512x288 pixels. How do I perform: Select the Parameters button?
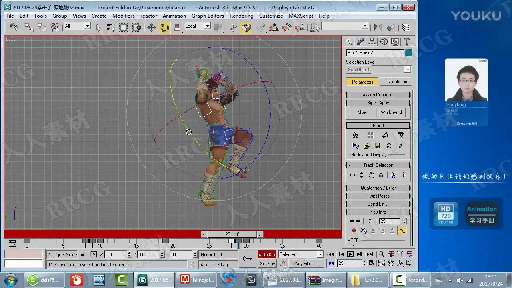362,82
